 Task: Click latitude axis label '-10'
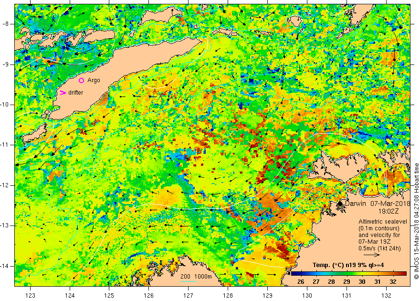[x=5, y=105]
